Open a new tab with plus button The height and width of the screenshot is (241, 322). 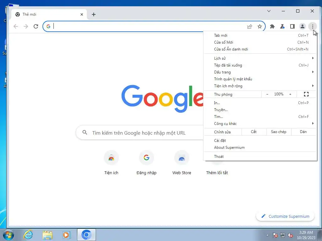click(94, 14)
